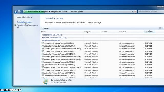Click the Windows features shield icon
This screenshot has width=164, height=92.
(x=15, y=25)
